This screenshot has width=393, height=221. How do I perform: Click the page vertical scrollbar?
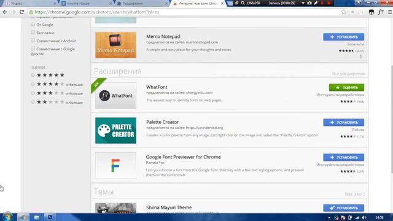click(392, 119)
